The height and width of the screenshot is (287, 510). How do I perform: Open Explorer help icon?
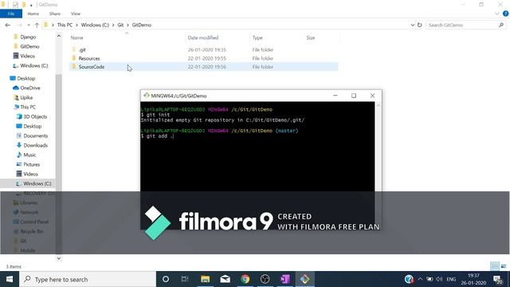506,14
